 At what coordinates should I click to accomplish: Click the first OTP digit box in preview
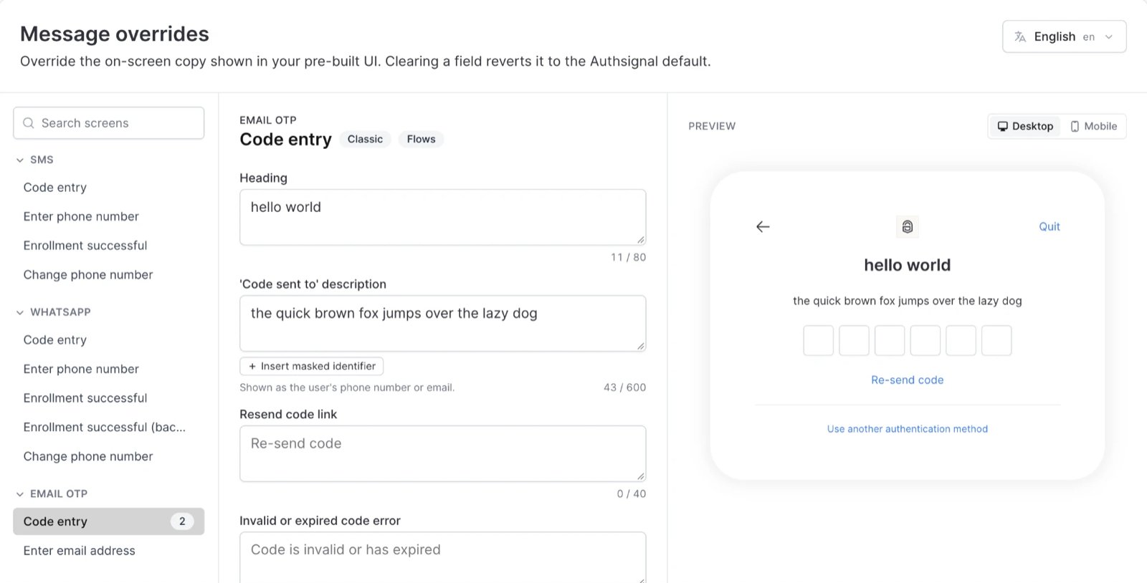click(x=818, y=340)
